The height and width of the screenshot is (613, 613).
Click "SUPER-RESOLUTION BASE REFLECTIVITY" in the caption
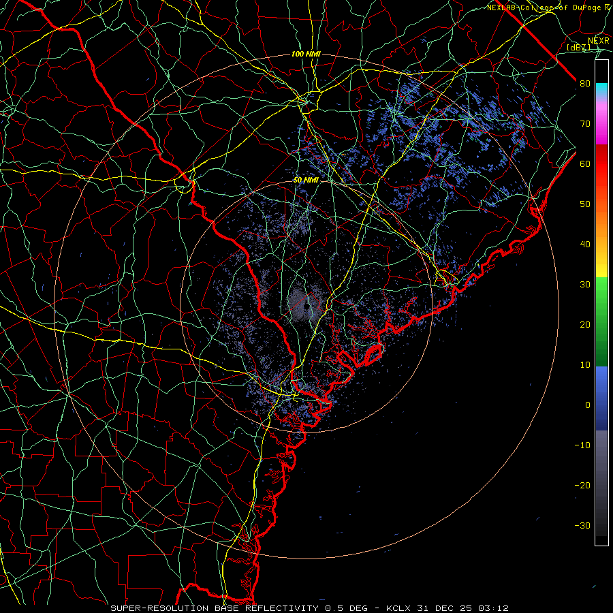[215, 608]
